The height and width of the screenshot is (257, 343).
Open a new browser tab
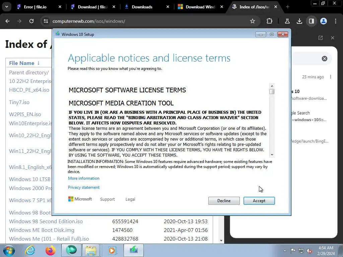288,7
